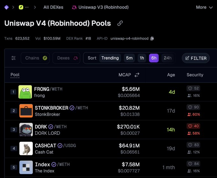
Task: Click the DEX Rank #18 value
Action: 88,38
